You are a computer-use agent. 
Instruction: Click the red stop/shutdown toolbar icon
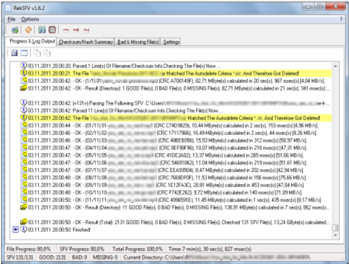pyautogui.click(x=52, y=30)
